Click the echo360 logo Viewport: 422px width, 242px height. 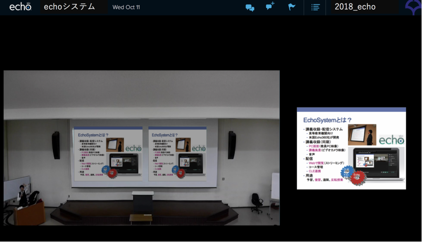pyautogui.click(x=21, y=7)
